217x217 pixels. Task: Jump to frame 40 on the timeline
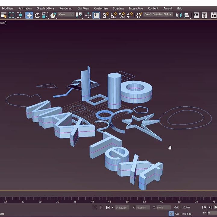click(92, 202)
